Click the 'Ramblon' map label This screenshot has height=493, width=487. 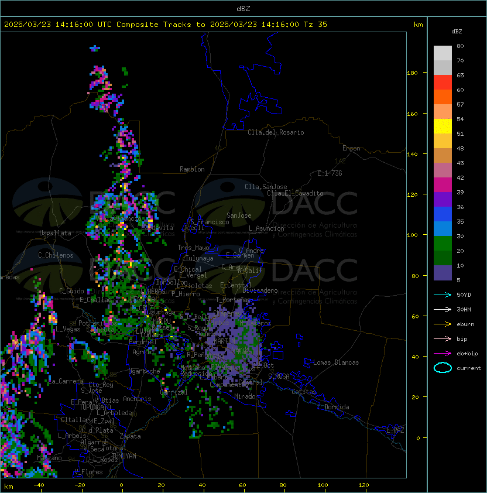point(192,169)
